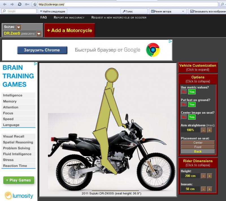Click the 'Visual Recall' ad link
The image size is (226, 201).
click(x=18, y=136)
